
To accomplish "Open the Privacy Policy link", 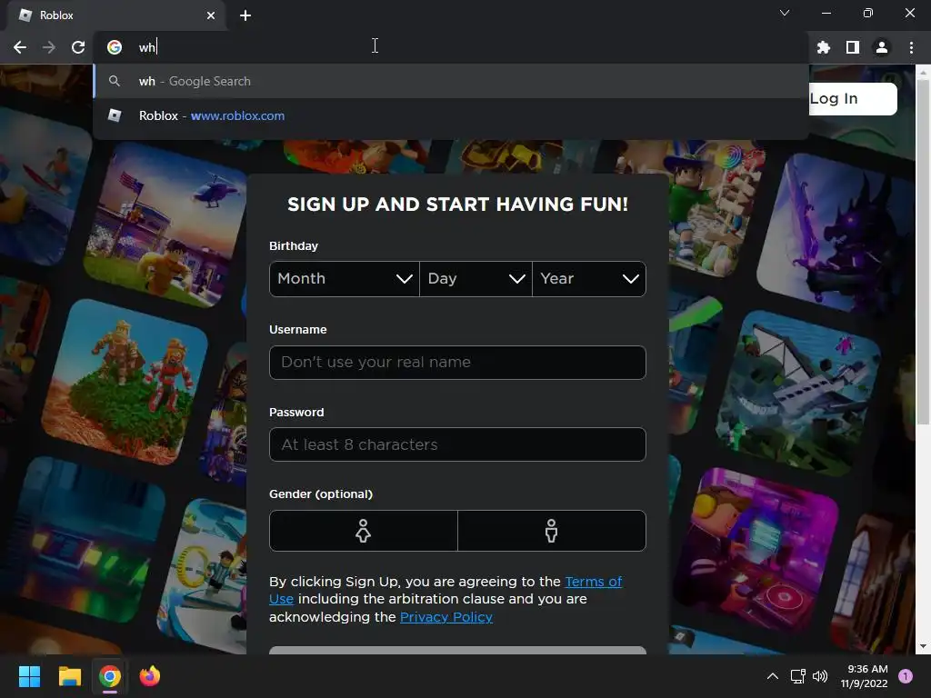I will pos(446,617).
